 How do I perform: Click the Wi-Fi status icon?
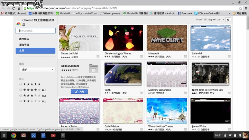click(230, 136)
